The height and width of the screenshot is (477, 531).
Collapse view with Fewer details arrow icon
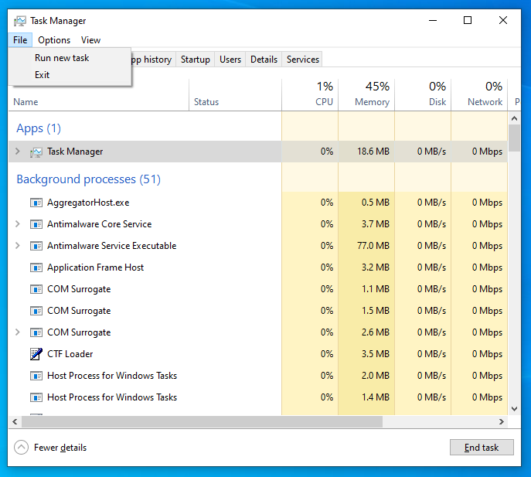21,448
